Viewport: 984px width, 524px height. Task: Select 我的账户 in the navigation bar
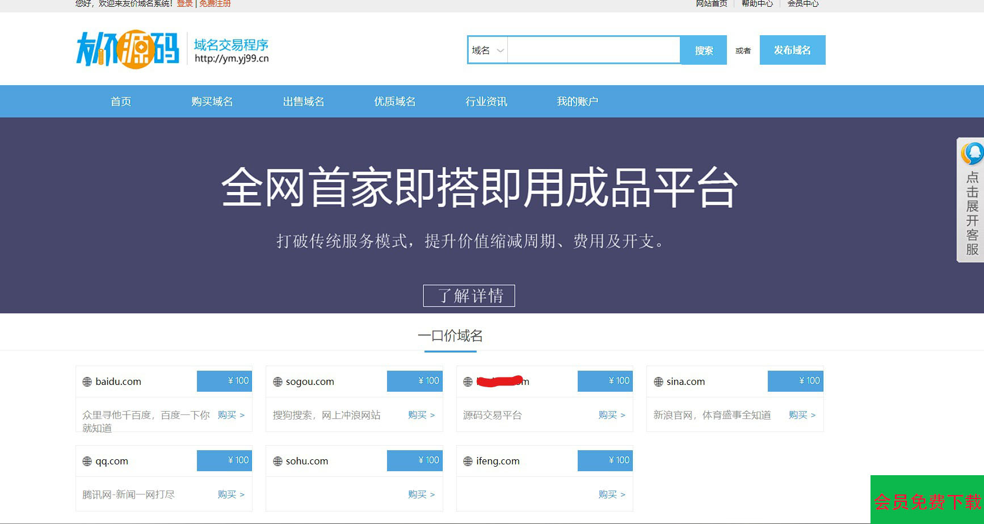[577, 102]
